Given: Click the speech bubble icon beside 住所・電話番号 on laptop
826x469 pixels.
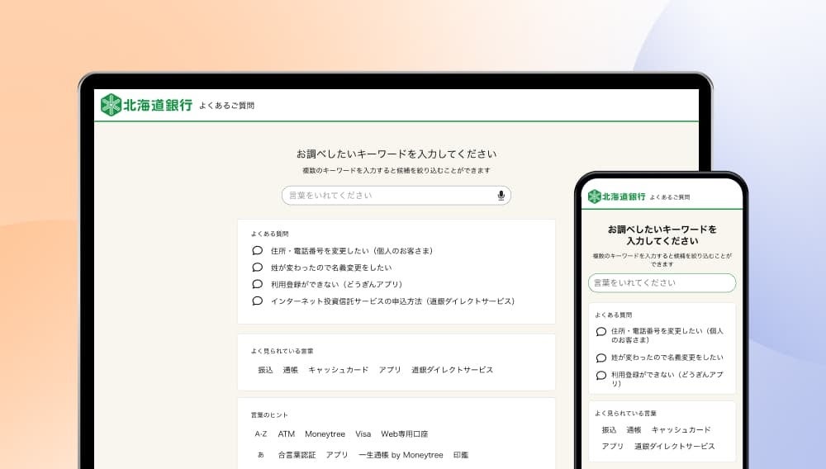Looking at the screenshot, I should pos(257,250).
